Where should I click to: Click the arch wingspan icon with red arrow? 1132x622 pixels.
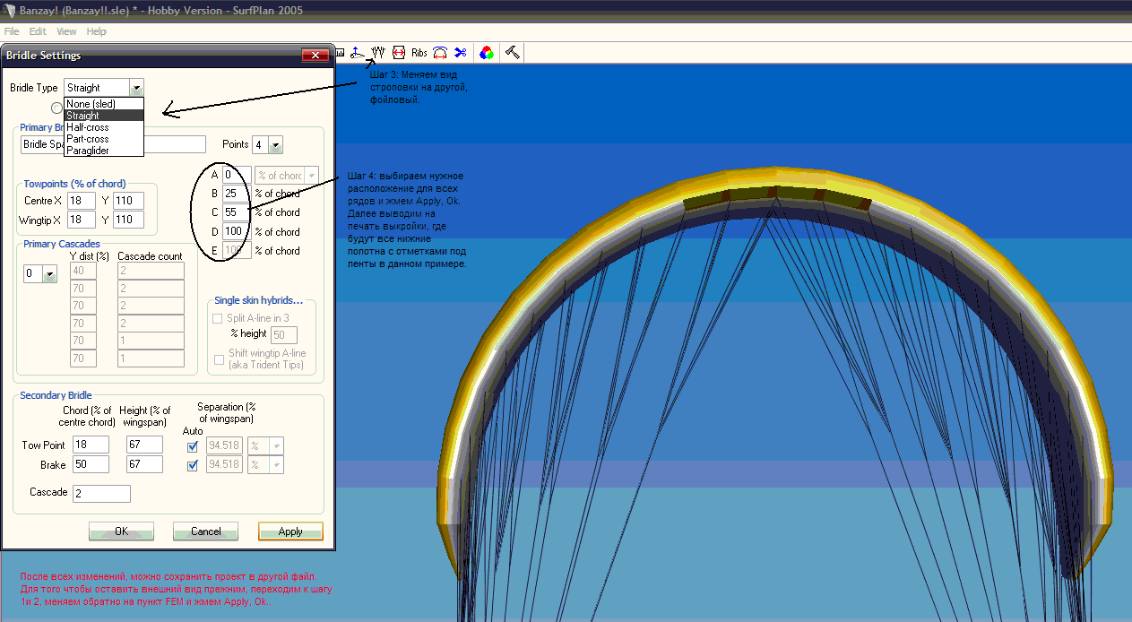(440, 53)
